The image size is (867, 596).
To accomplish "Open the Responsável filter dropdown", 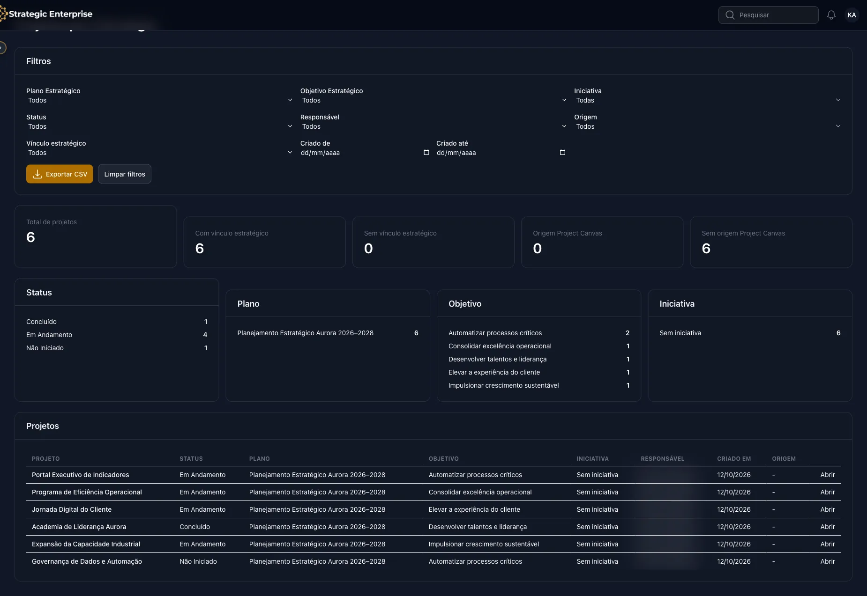I will pos(434,126).
